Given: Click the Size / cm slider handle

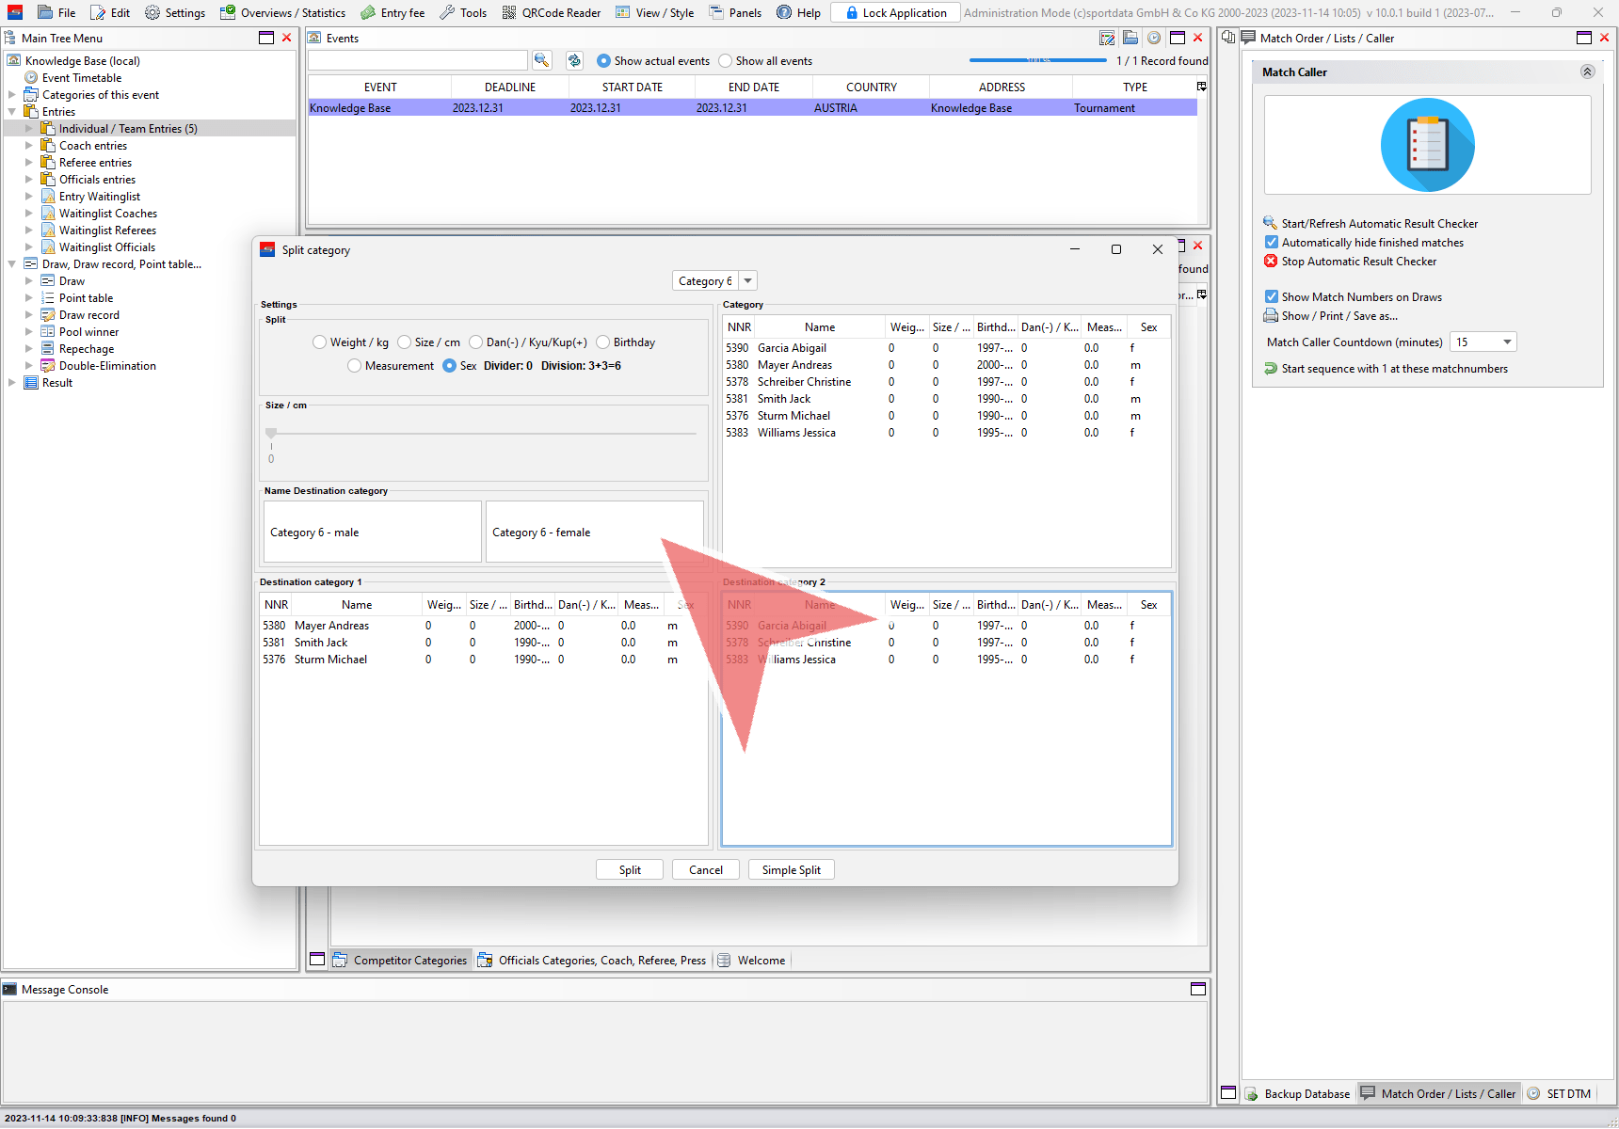Looking at the screenshot, I should tap(271, 434).
